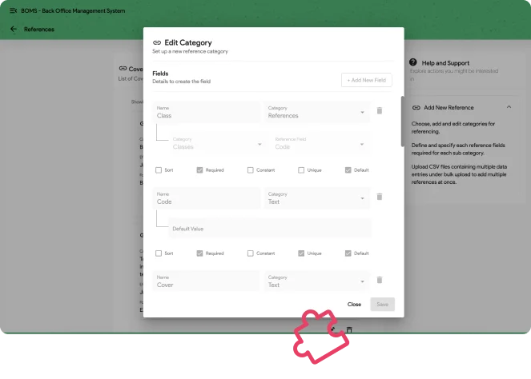
Task: Open the Category dropdown for the Code field
Action: click(x=317, y=198)
